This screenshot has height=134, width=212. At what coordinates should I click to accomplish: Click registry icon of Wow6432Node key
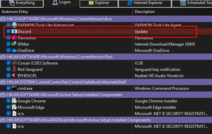(x=3, y=120)
